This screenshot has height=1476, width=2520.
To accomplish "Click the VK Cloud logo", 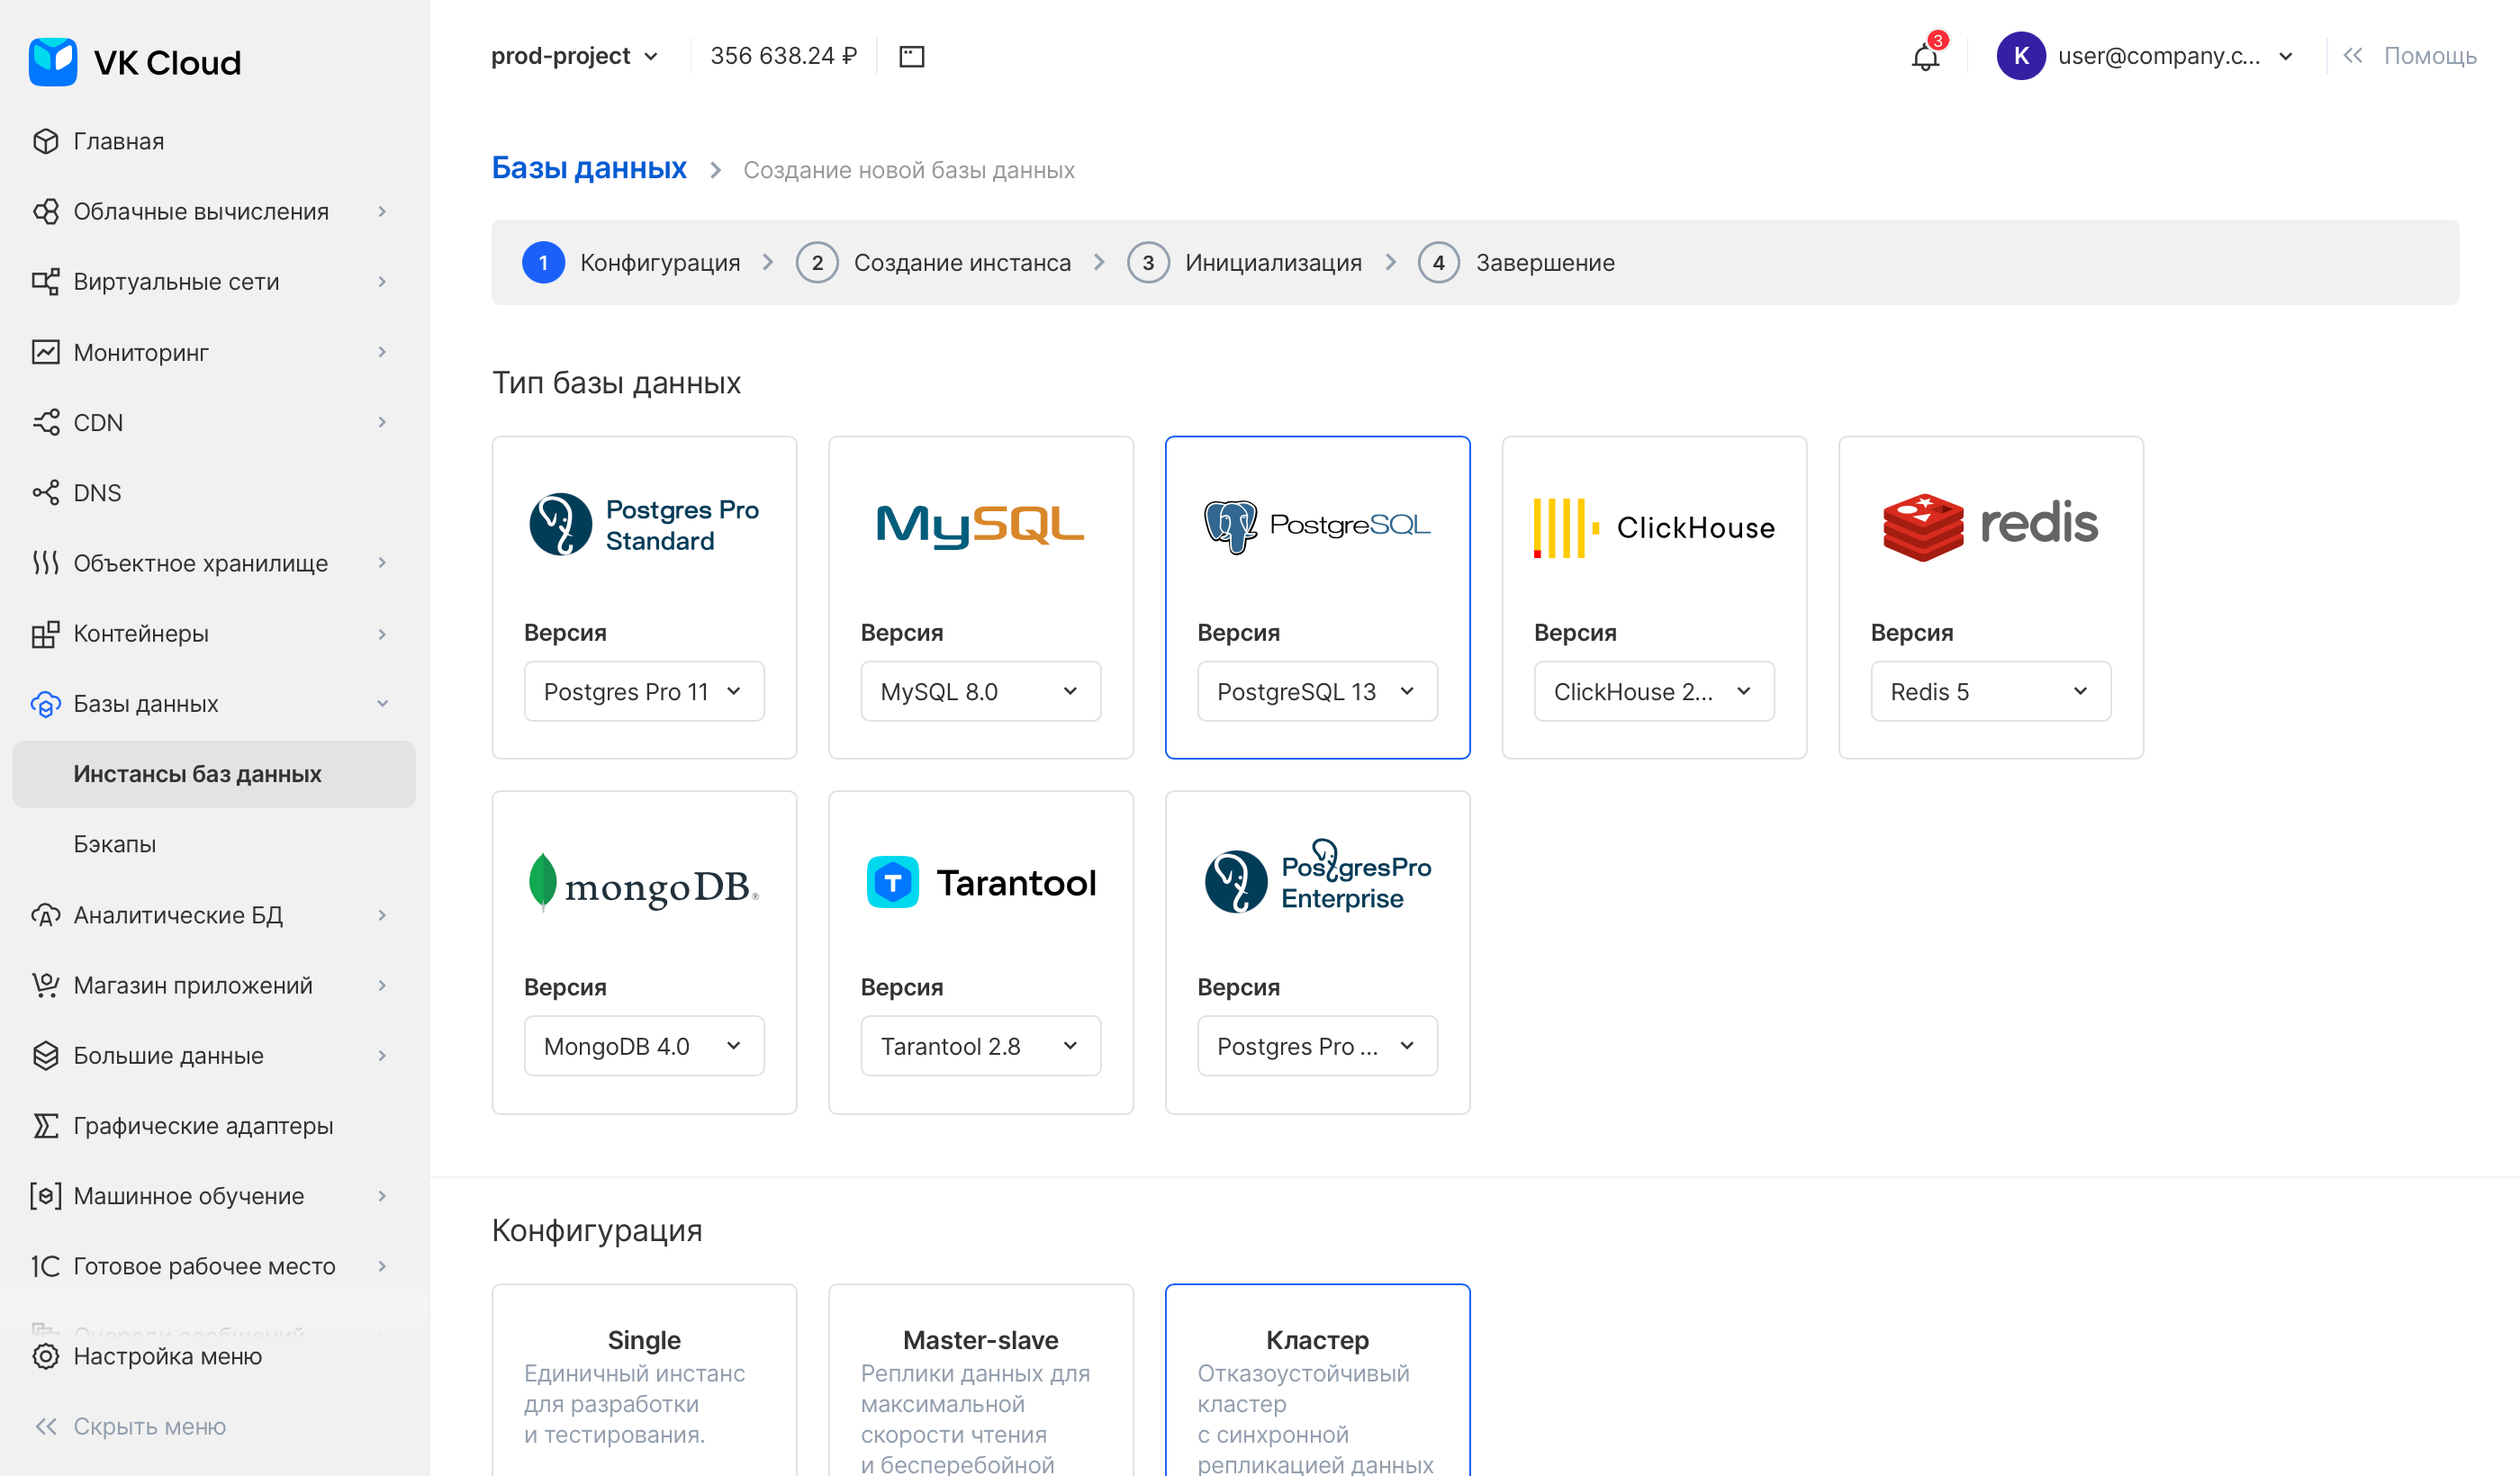I will coord(135,62).
